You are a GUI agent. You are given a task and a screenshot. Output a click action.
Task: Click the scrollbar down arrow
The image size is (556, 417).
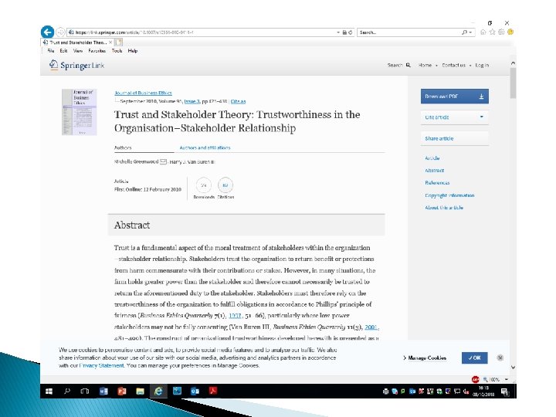513,368
